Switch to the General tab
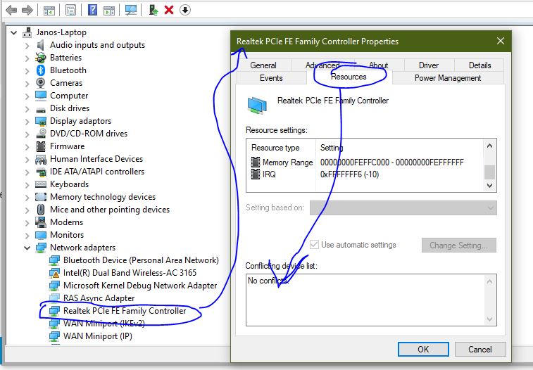The width and height of the screenshot is (533, 370). pyautogui.click(x=263, y=65)
